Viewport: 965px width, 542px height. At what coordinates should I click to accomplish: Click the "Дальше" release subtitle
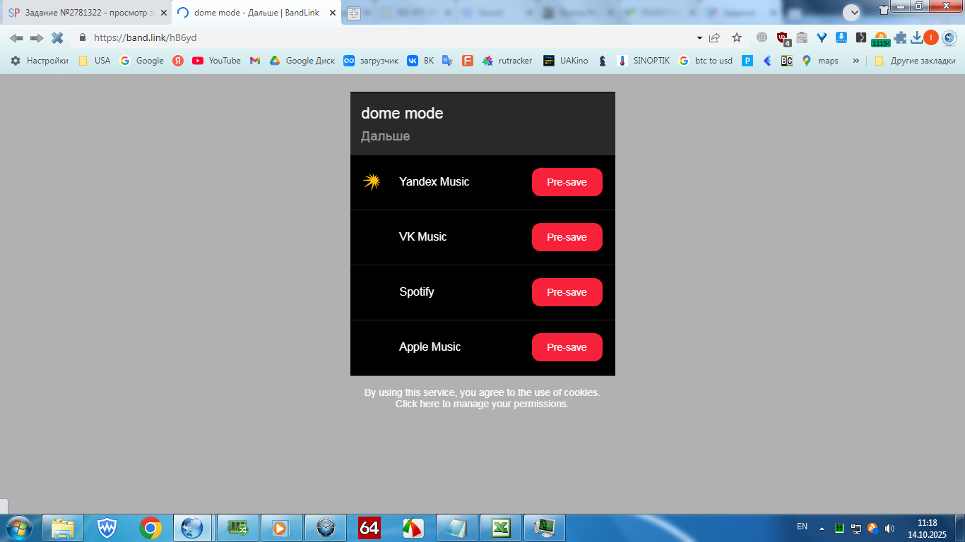385,136
